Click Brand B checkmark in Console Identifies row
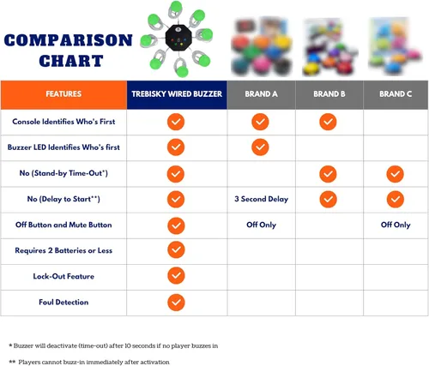The height and width of the screenshot is (366, 429). 328,122
